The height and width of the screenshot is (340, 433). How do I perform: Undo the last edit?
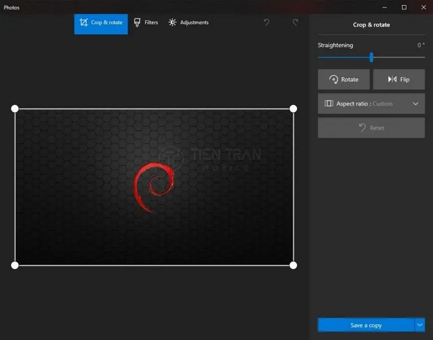point(266,23)
